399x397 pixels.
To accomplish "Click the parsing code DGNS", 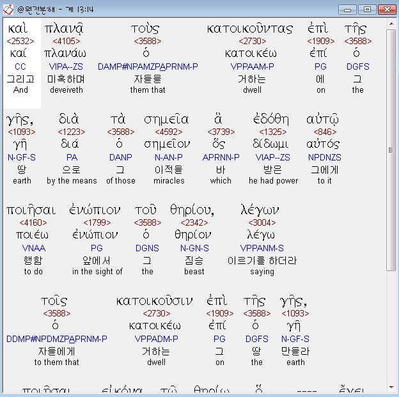I will [x=147, y=248].
